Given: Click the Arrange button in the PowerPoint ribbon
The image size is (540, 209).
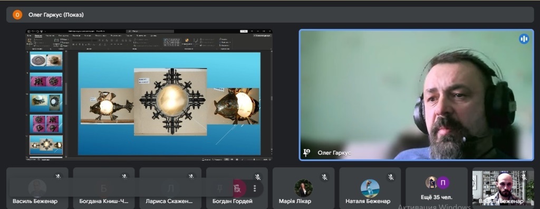Looking at the screenshot, I should point(187,42).
